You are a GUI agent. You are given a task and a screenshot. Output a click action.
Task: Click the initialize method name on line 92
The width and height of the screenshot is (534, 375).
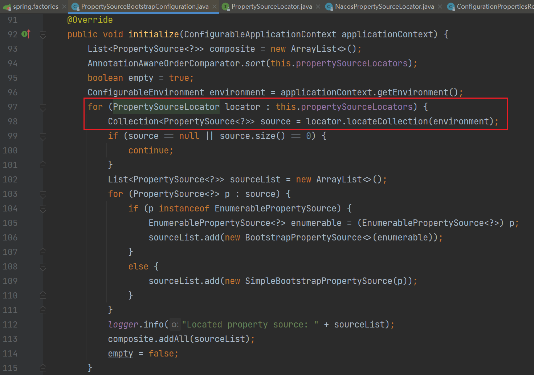point(154,34)
